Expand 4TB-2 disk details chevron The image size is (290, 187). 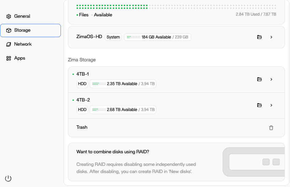271,105
